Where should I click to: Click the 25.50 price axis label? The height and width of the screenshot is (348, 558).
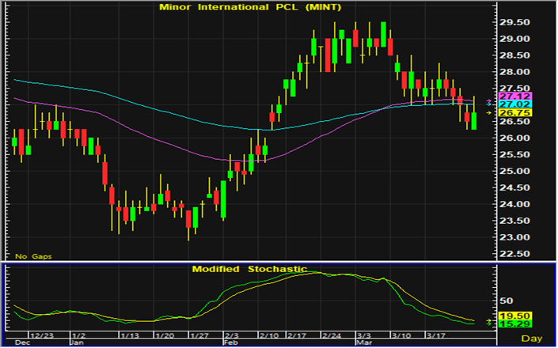(514, 155)
